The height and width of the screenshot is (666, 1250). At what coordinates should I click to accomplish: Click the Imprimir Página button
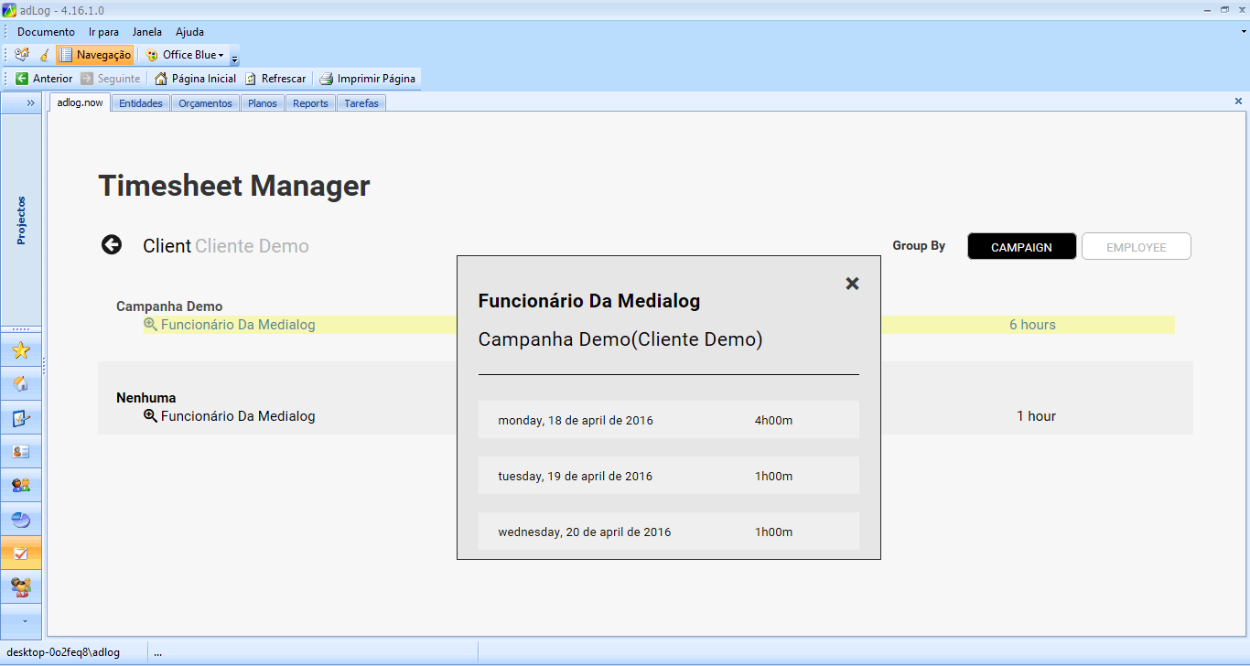[x=367, y=79]
